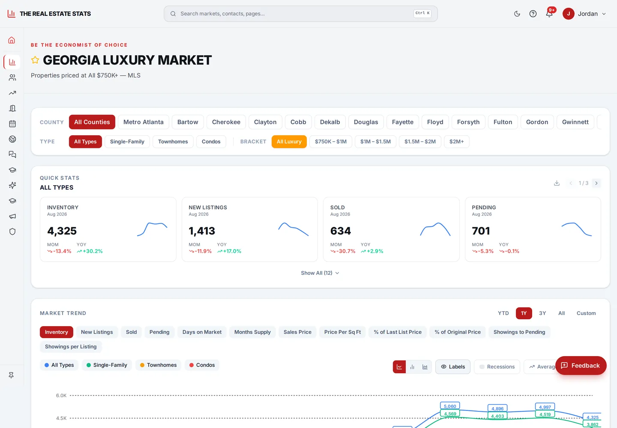The height and width of the screenshot is (428, 617).
Task: Open the Jordan user account menu
Action: point(584,14)
